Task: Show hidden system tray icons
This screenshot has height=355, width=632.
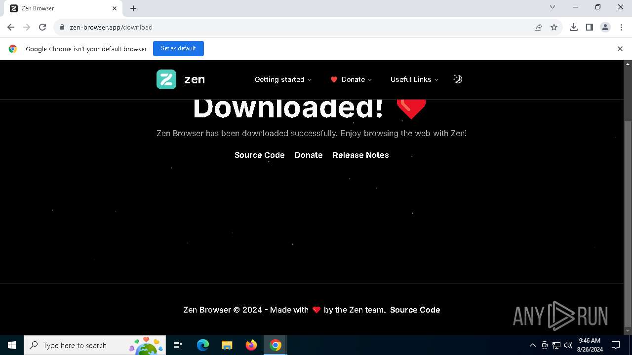Action: point(532,345)
